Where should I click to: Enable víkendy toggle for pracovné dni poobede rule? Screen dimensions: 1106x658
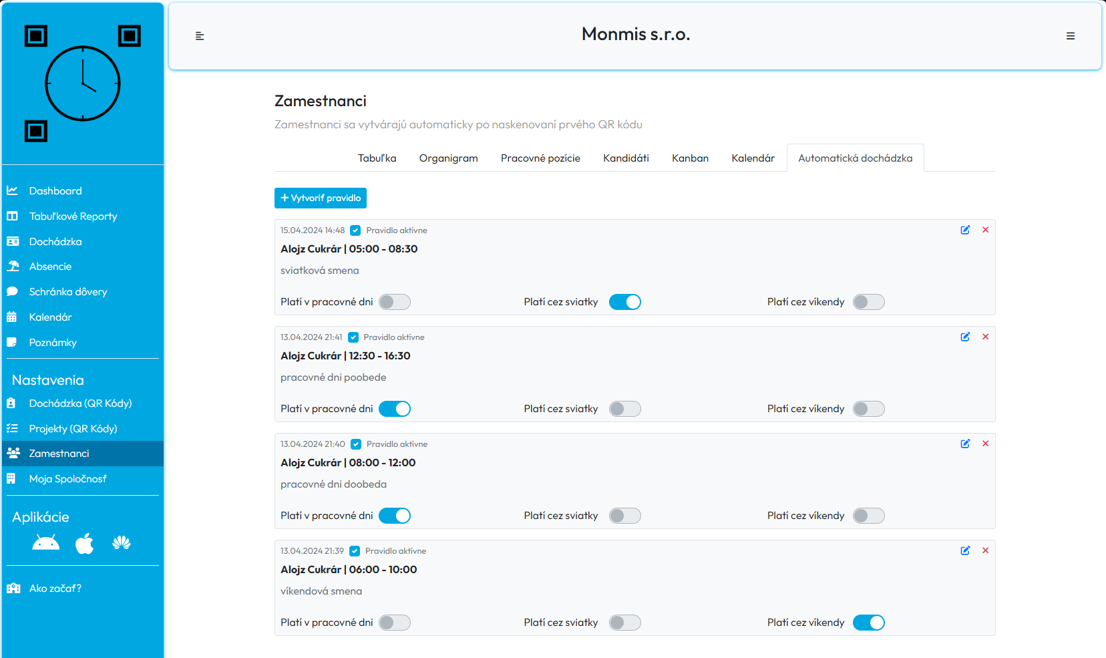[x=869, y=409]
